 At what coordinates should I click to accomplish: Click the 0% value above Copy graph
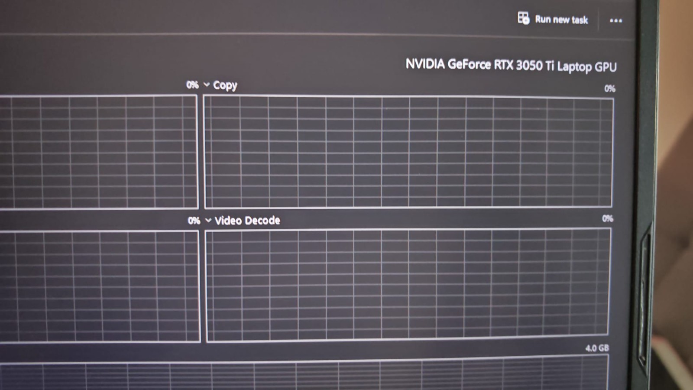point(610,88)
